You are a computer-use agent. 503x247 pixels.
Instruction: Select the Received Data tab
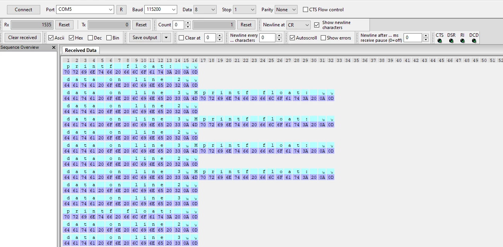pyautogui.click(x=80, y=50)
